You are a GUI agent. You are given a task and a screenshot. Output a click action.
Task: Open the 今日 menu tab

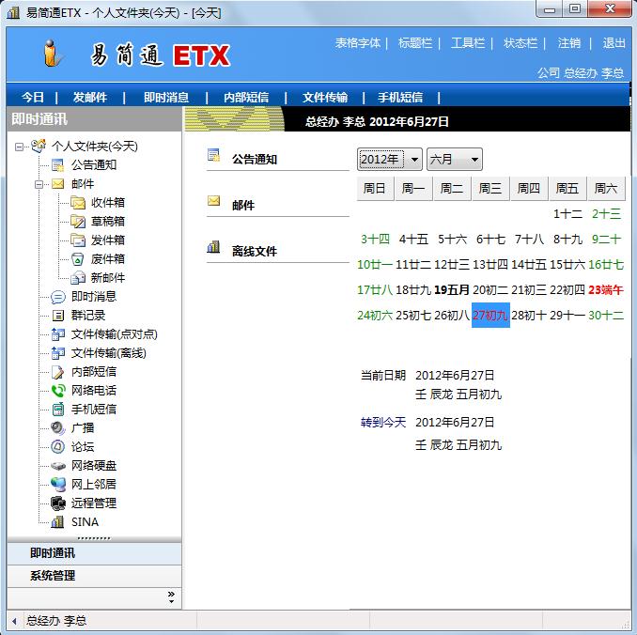(33, 97)
